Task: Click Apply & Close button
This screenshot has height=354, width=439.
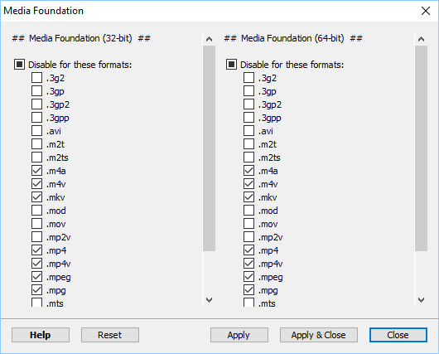Action: click(319, 335)
